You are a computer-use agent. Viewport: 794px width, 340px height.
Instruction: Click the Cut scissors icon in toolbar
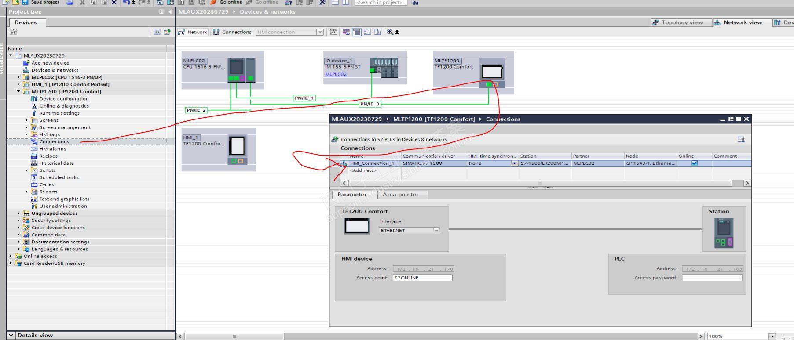(82, 2)
